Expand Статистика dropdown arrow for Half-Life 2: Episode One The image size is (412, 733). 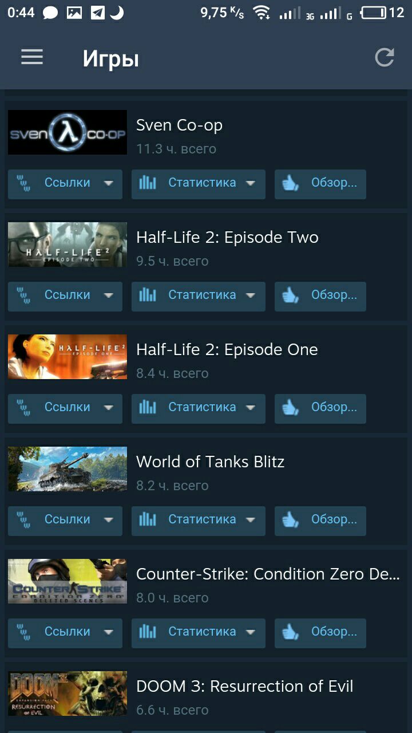(x=250, y=408)
